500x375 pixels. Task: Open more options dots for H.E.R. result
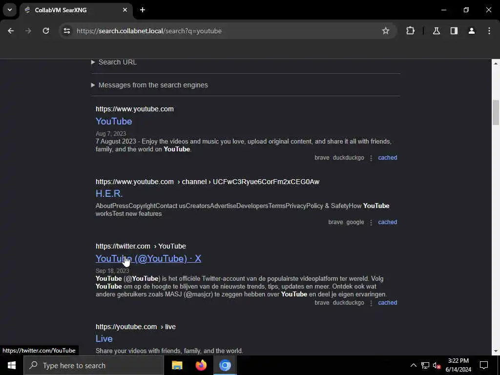[x=371, y=222]
